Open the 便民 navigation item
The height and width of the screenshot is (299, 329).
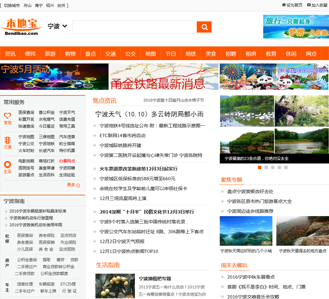pyautogui.click(x=30, y=54)
